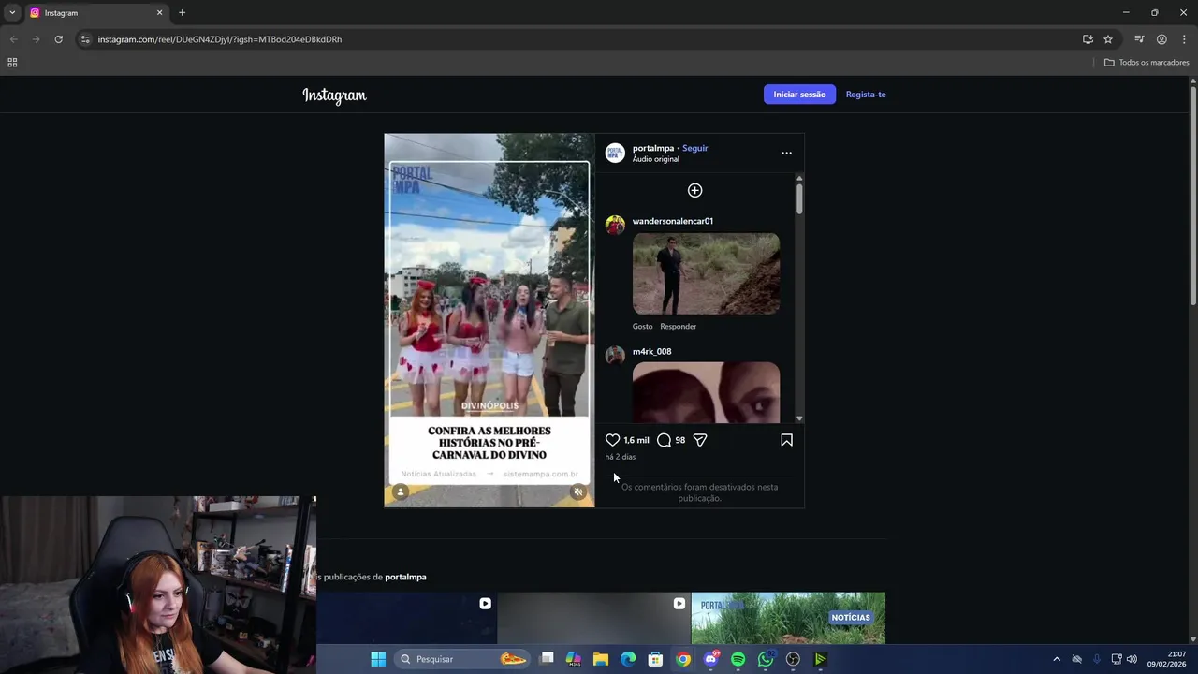Open wandersonalencar01's avatar

click(x=615, y=225)
